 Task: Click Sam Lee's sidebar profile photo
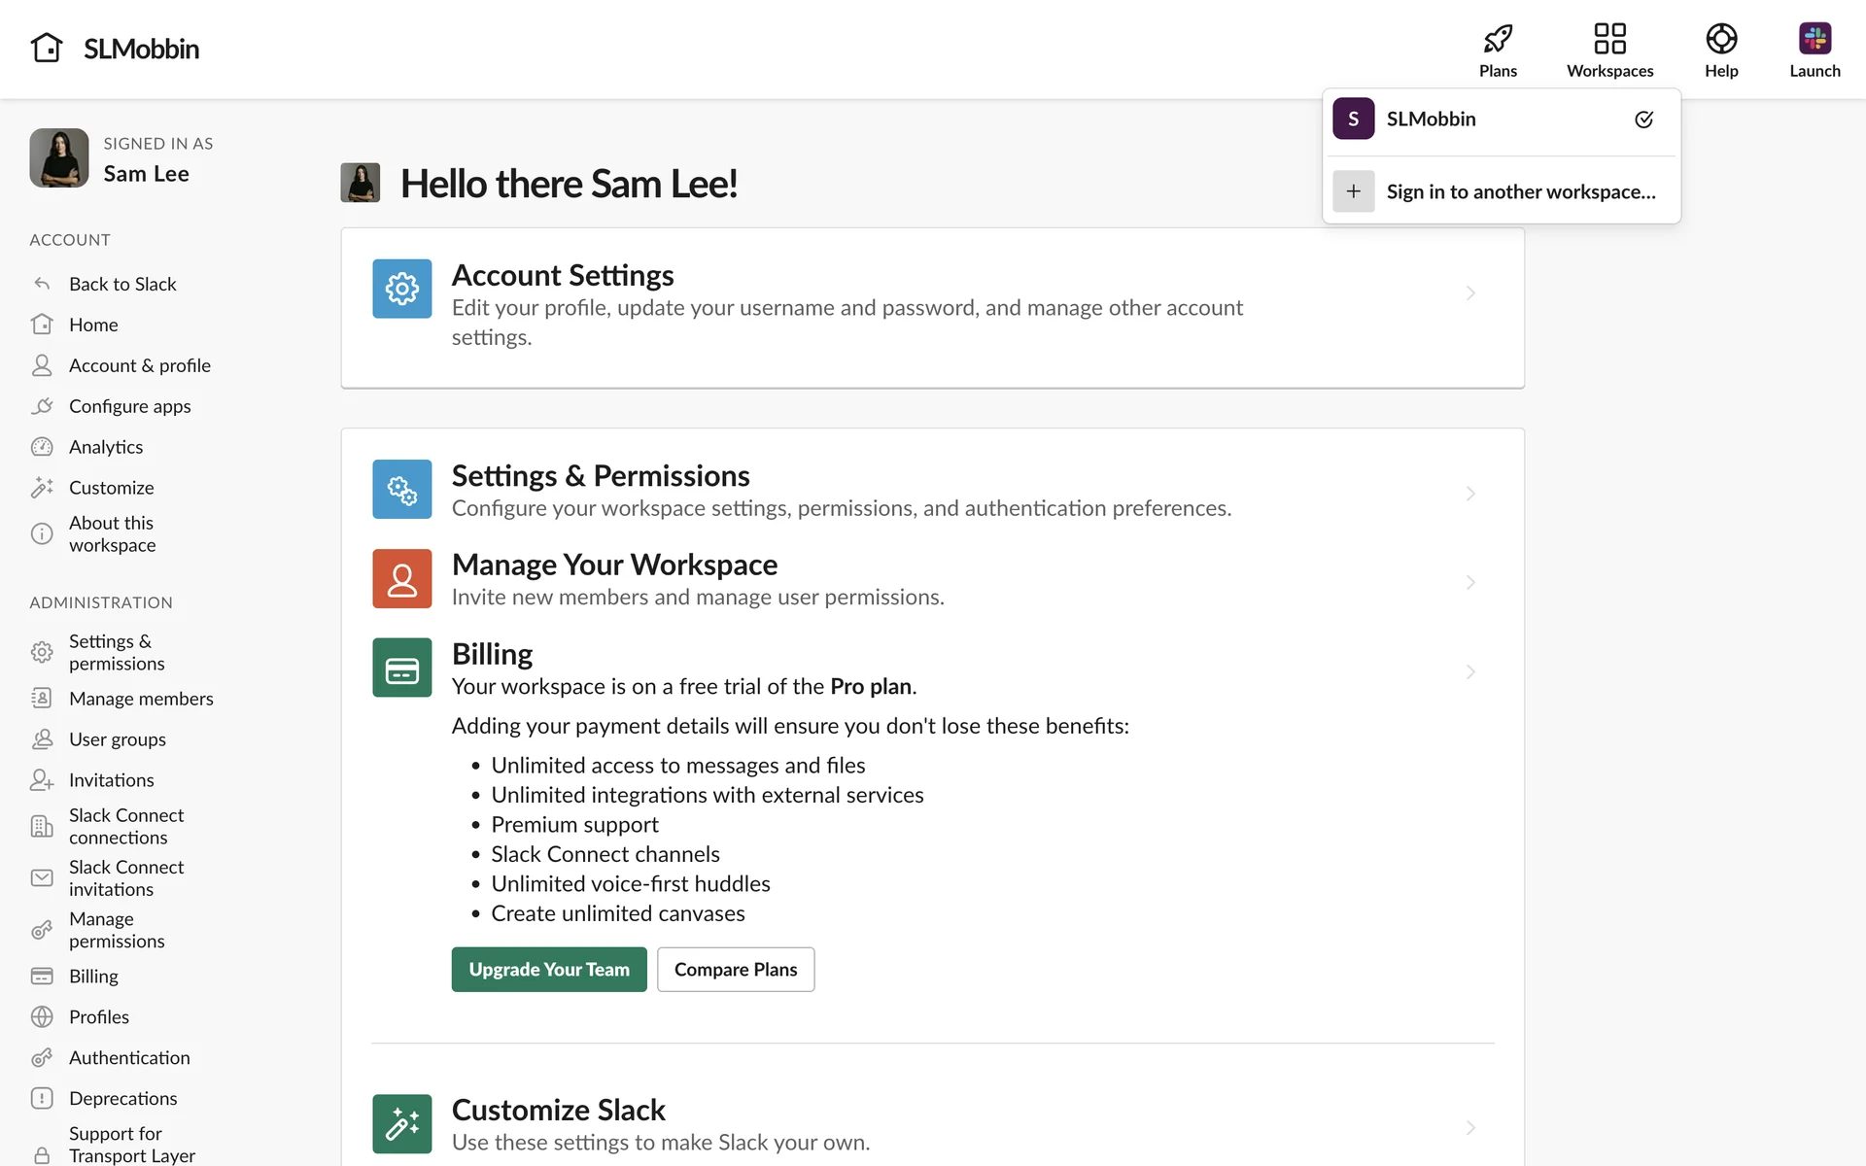59,158
